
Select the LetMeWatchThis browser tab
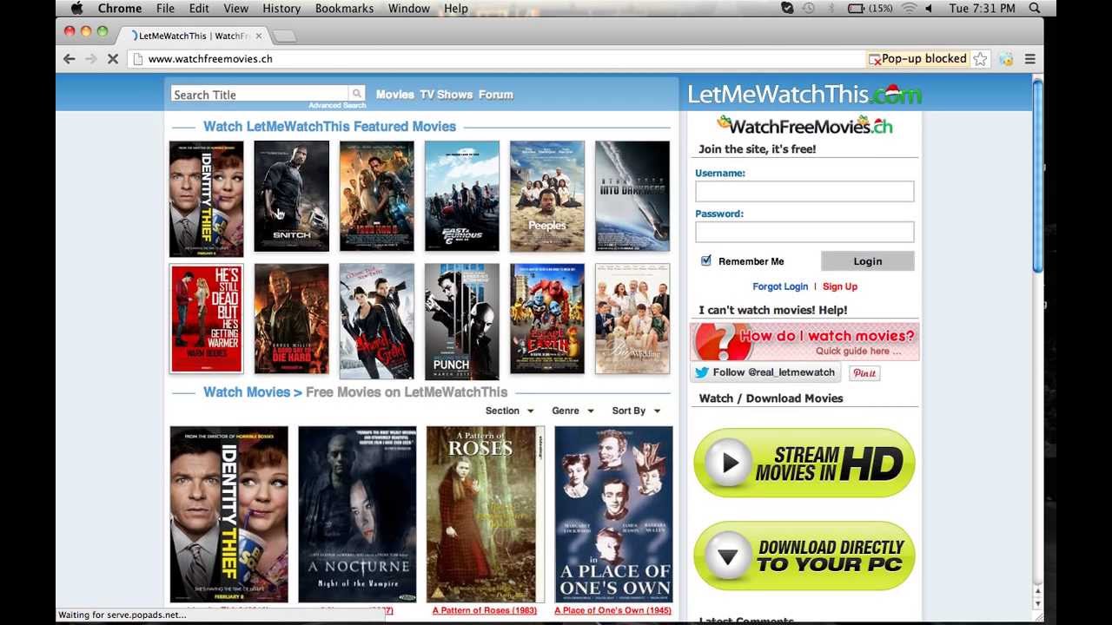(193, 36)
